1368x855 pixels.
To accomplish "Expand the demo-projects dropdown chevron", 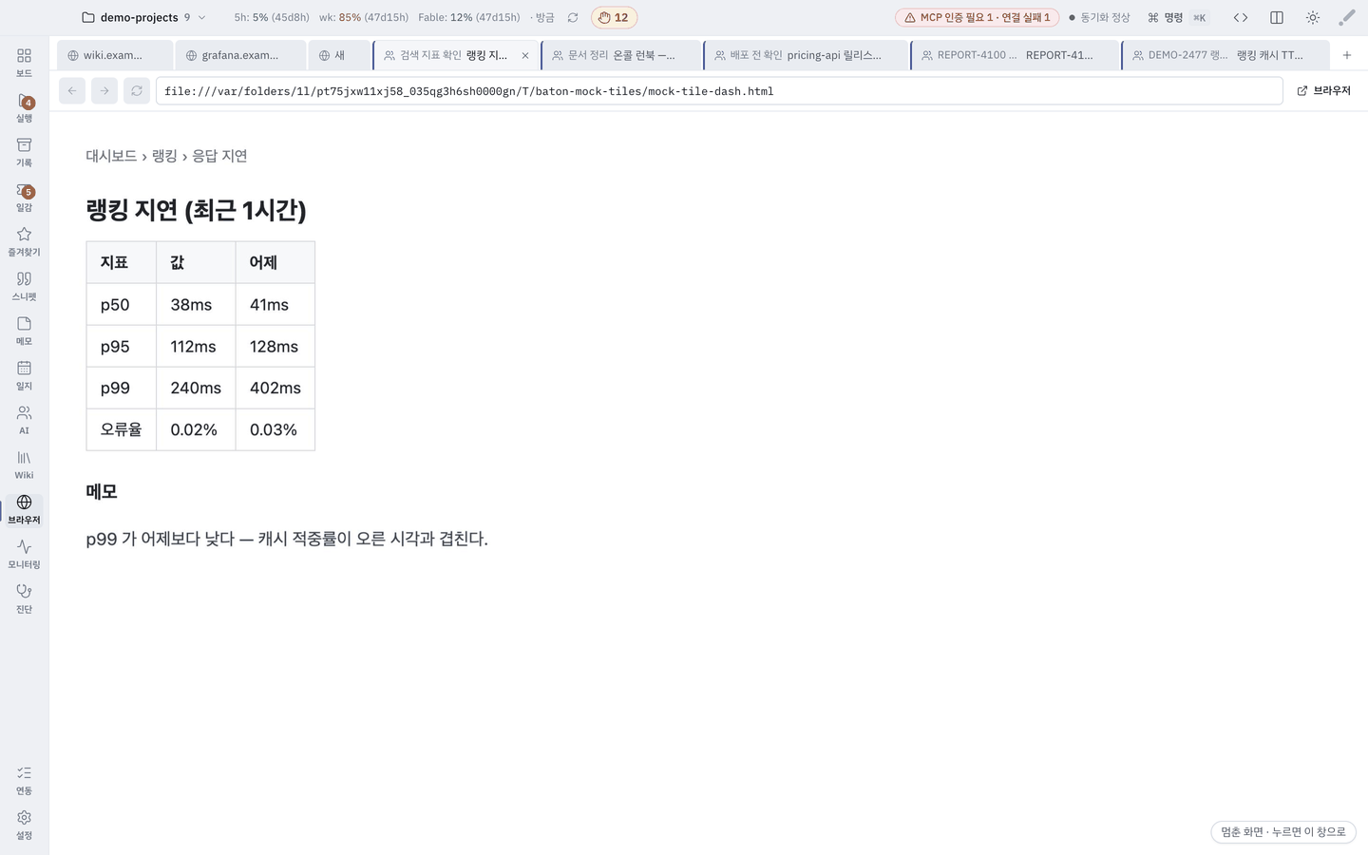I will coord(201,17).
